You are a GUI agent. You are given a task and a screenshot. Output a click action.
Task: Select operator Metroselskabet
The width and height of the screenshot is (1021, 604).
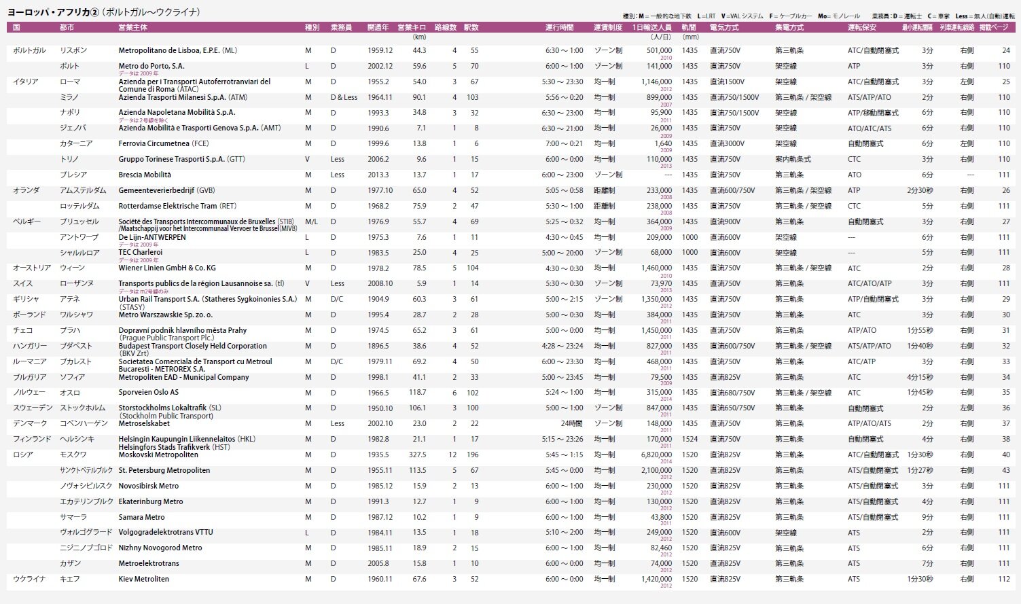tap(144, 423)
